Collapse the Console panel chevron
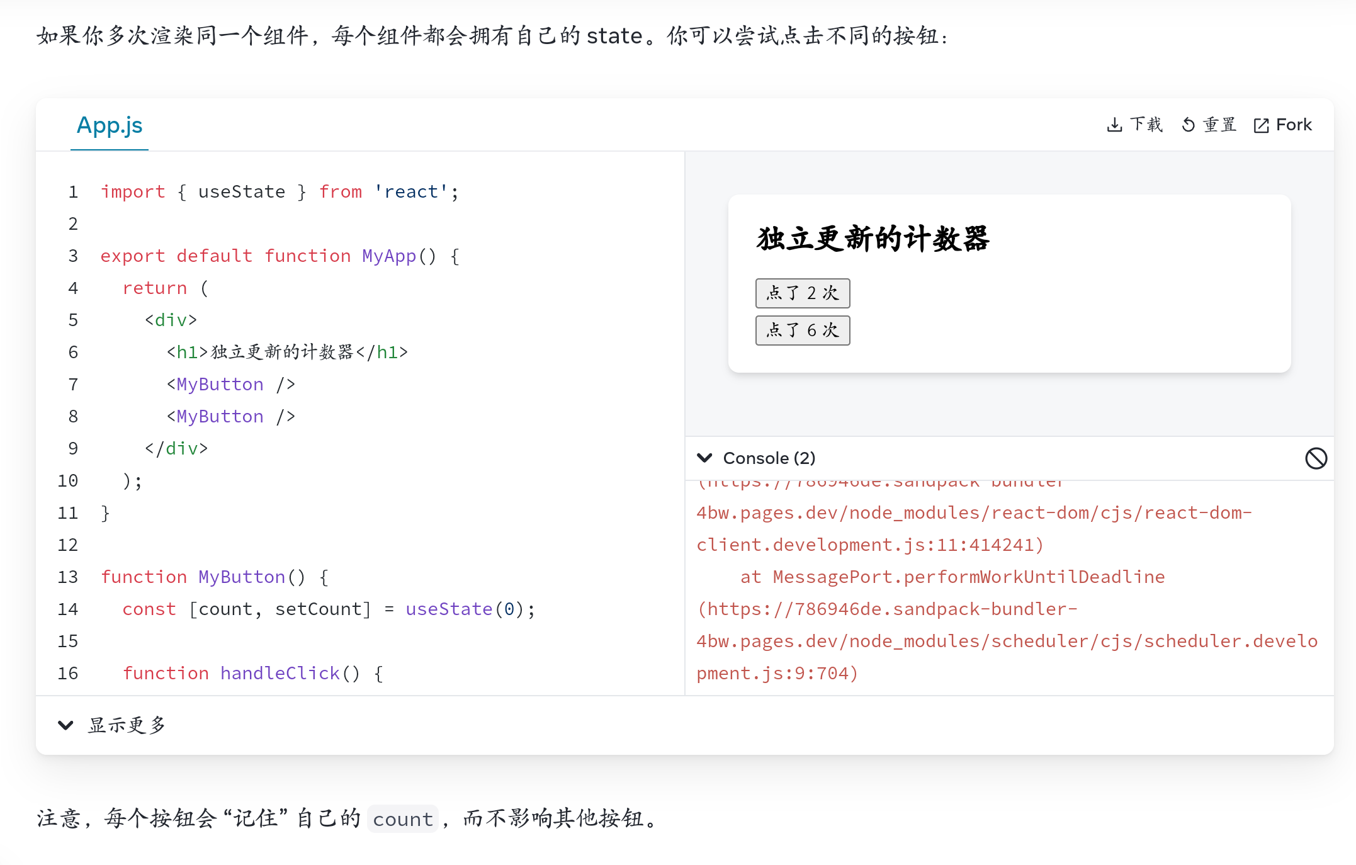The image size is (1356, 865). coord(705,458)
